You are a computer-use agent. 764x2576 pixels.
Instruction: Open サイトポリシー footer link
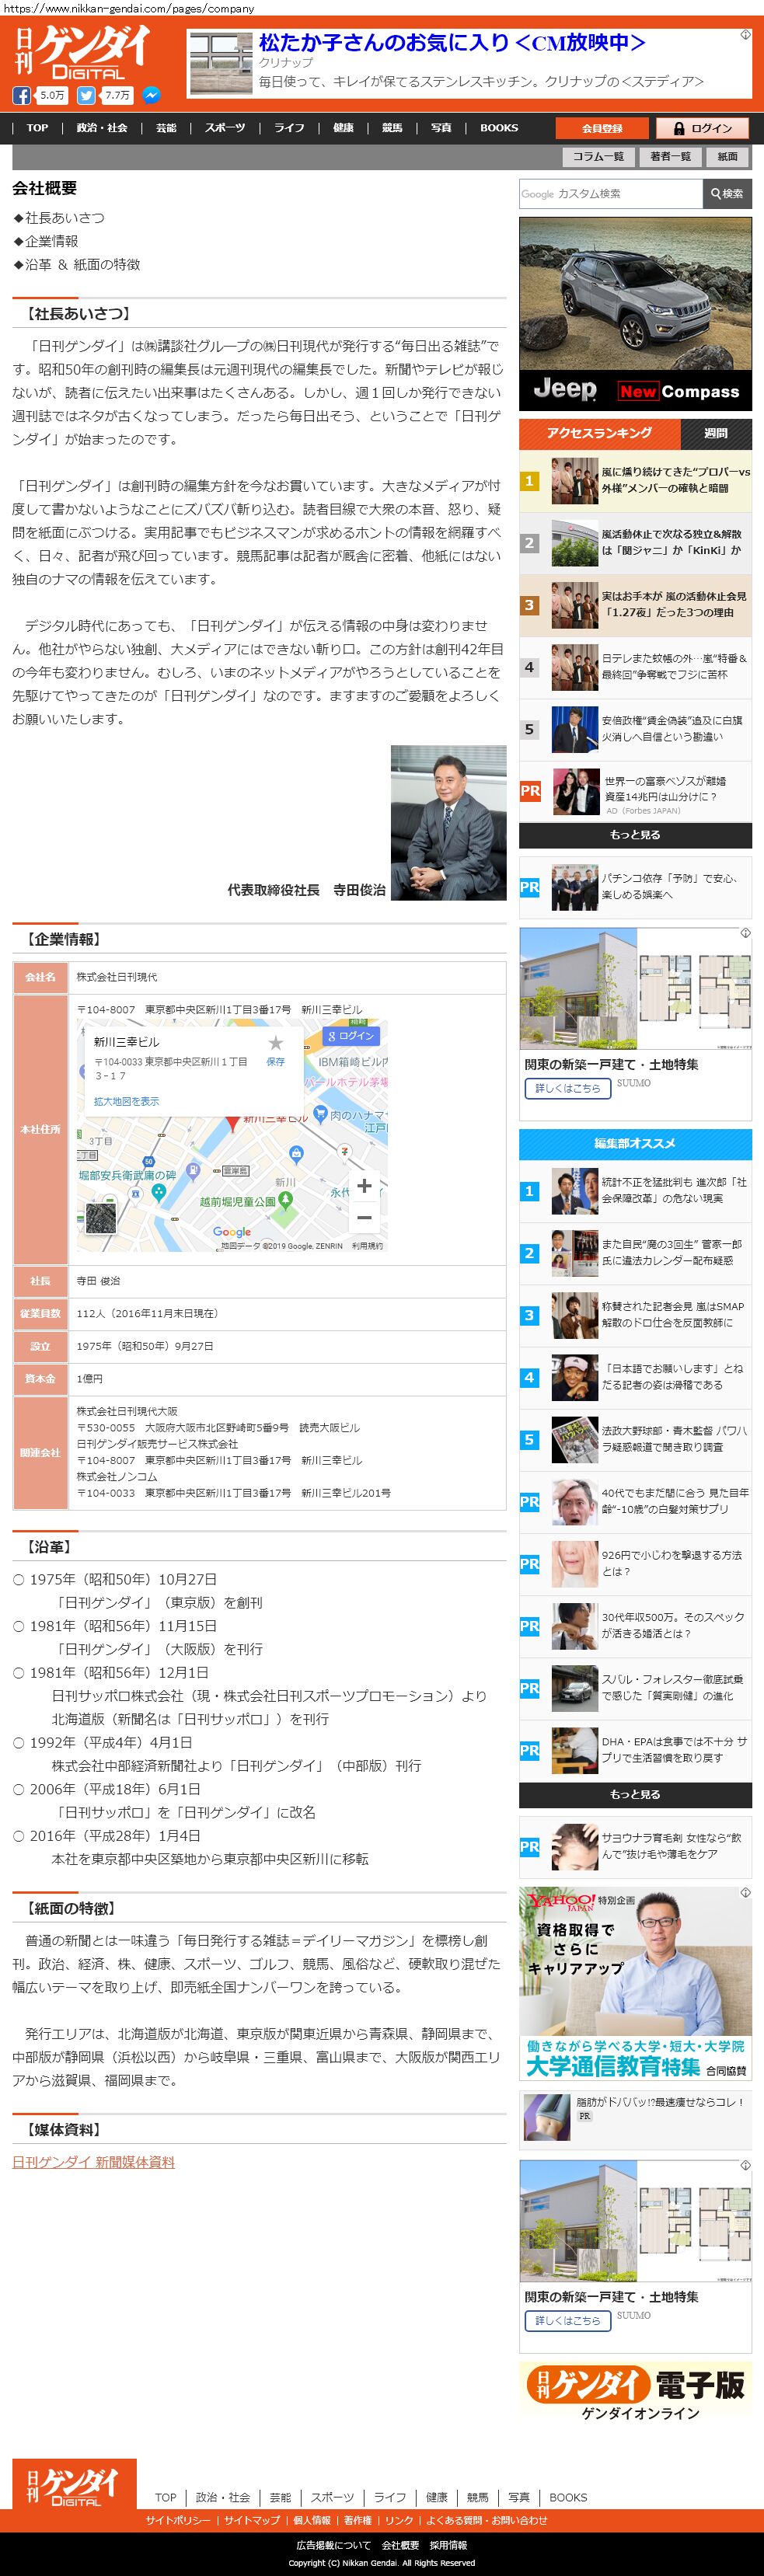(178, 2520)
